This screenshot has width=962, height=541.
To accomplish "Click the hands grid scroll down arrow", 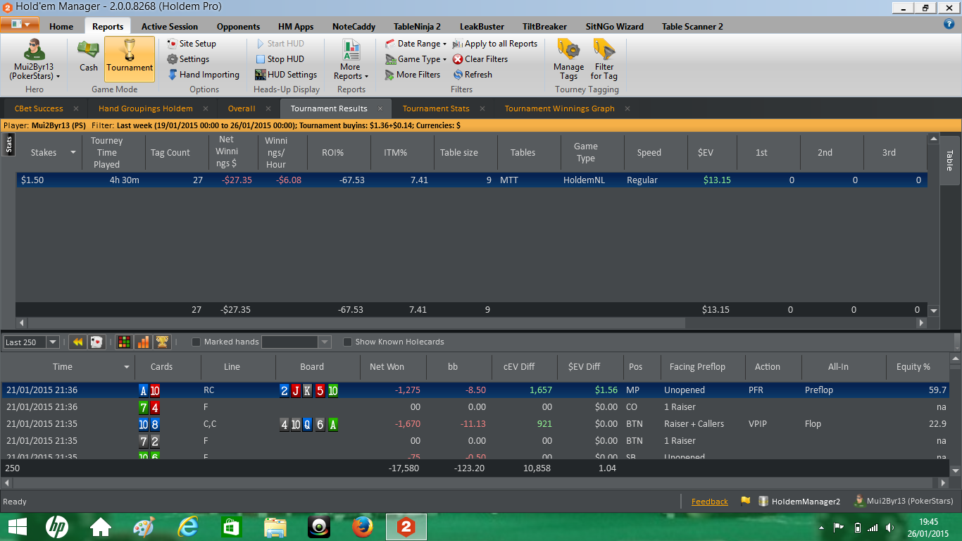I will pyautogui.click(x=956, y=471).
